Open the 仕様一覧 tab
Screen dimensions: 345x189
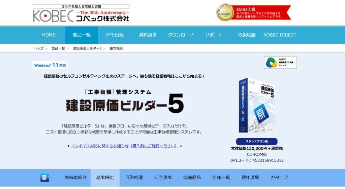(221, 178)
